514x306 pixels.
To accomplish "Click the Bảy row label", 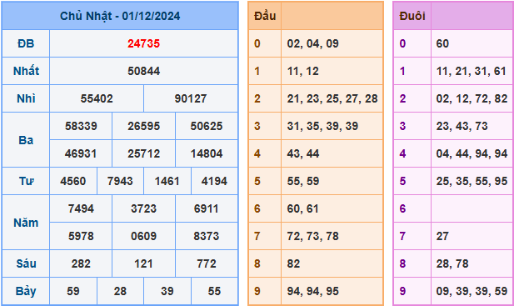I will point(26,292).
